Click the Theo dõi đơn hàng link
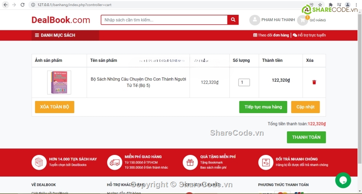This screenshot has height=194, width=362. point(271,35)
